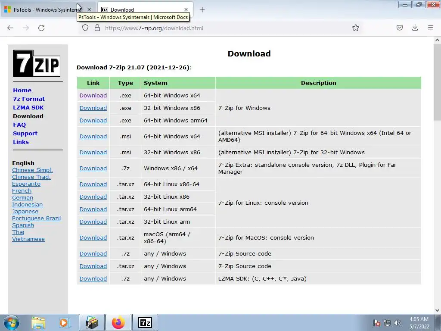This screenshot has width=441, height=331.
Task: Switch language to Japanese
Action: 25,211
